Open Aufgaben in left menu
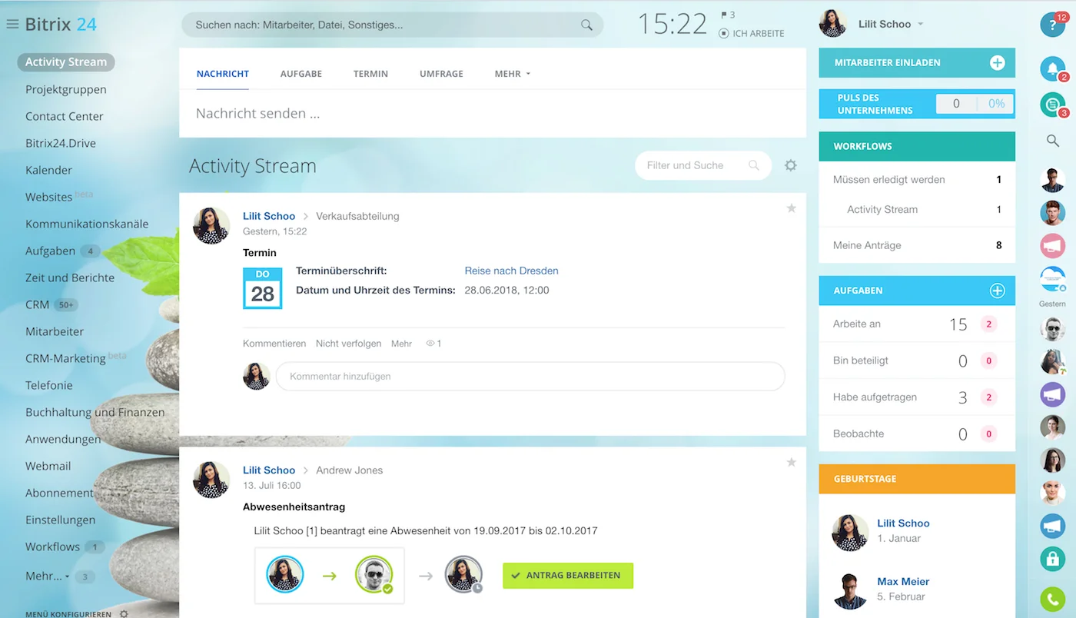1076x618 pixels. click(x=50, y=251)
